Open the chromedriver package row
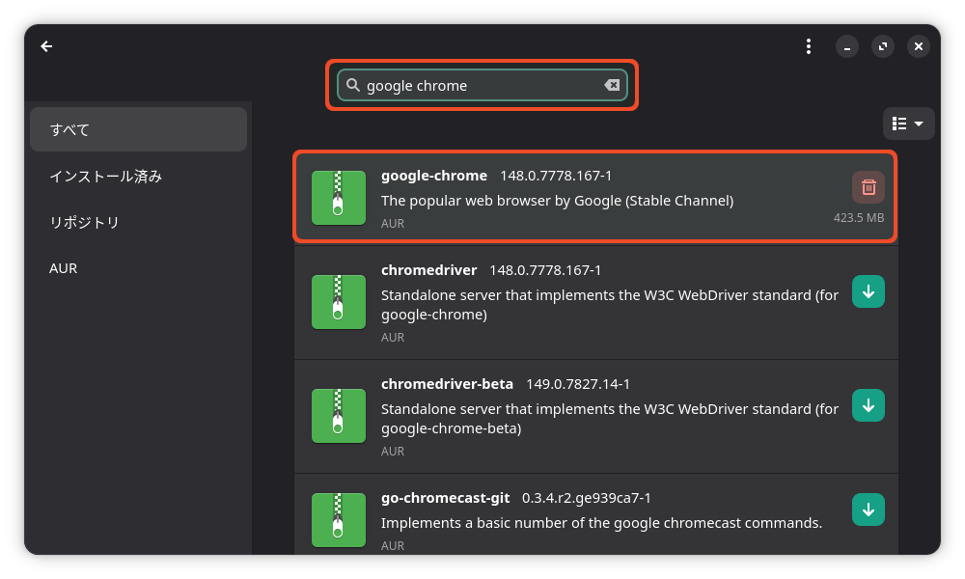Screen dimensions: 965x579 pos(596,303)
